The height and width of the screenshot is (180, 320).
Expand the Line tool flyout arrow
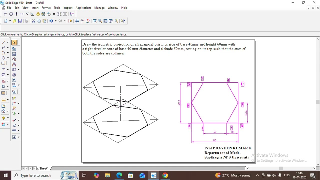pos(8,42)
